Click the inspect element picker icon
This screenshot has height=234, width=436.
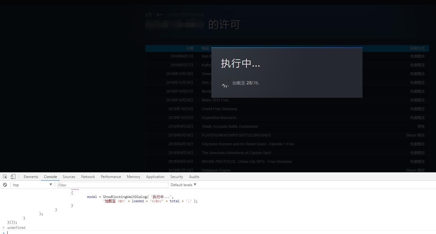pos(5,177)
